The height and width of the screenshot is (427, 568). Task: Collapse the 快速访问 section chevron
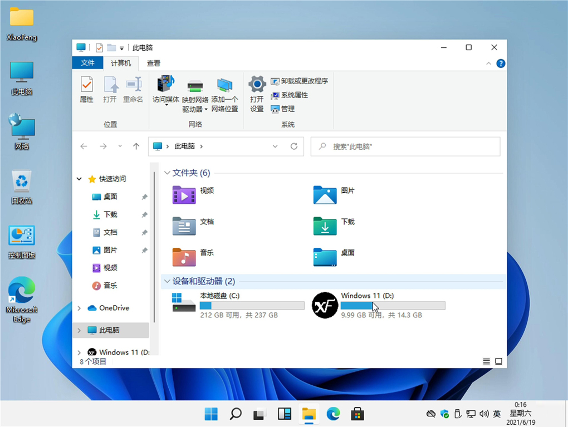[x=79, y=179]
